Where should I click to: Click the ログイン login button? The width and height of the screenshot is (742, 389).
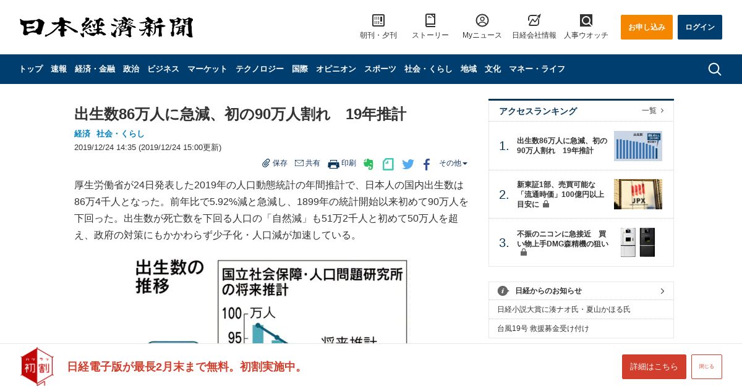tap(700, 27)
